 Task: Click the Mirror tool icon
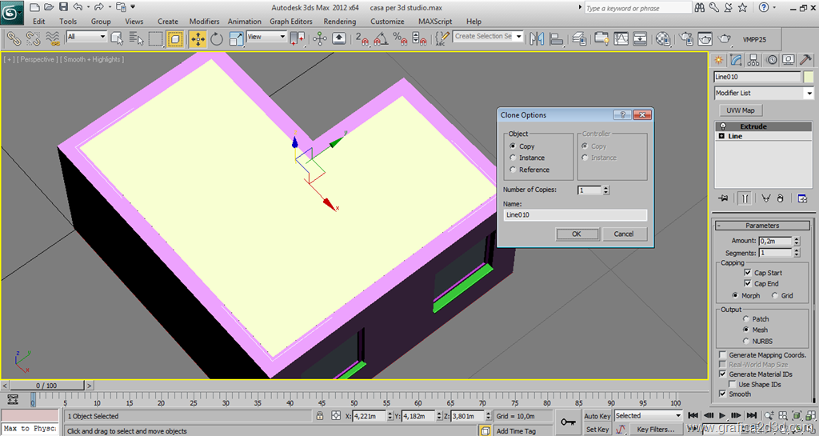tap(536, 38)
